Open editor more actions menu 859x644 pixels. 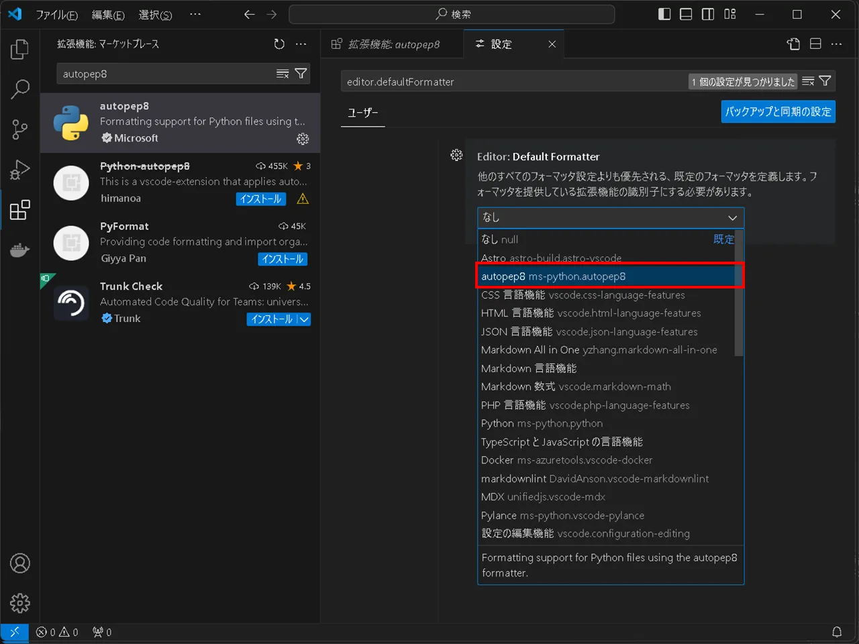(836, 44)
